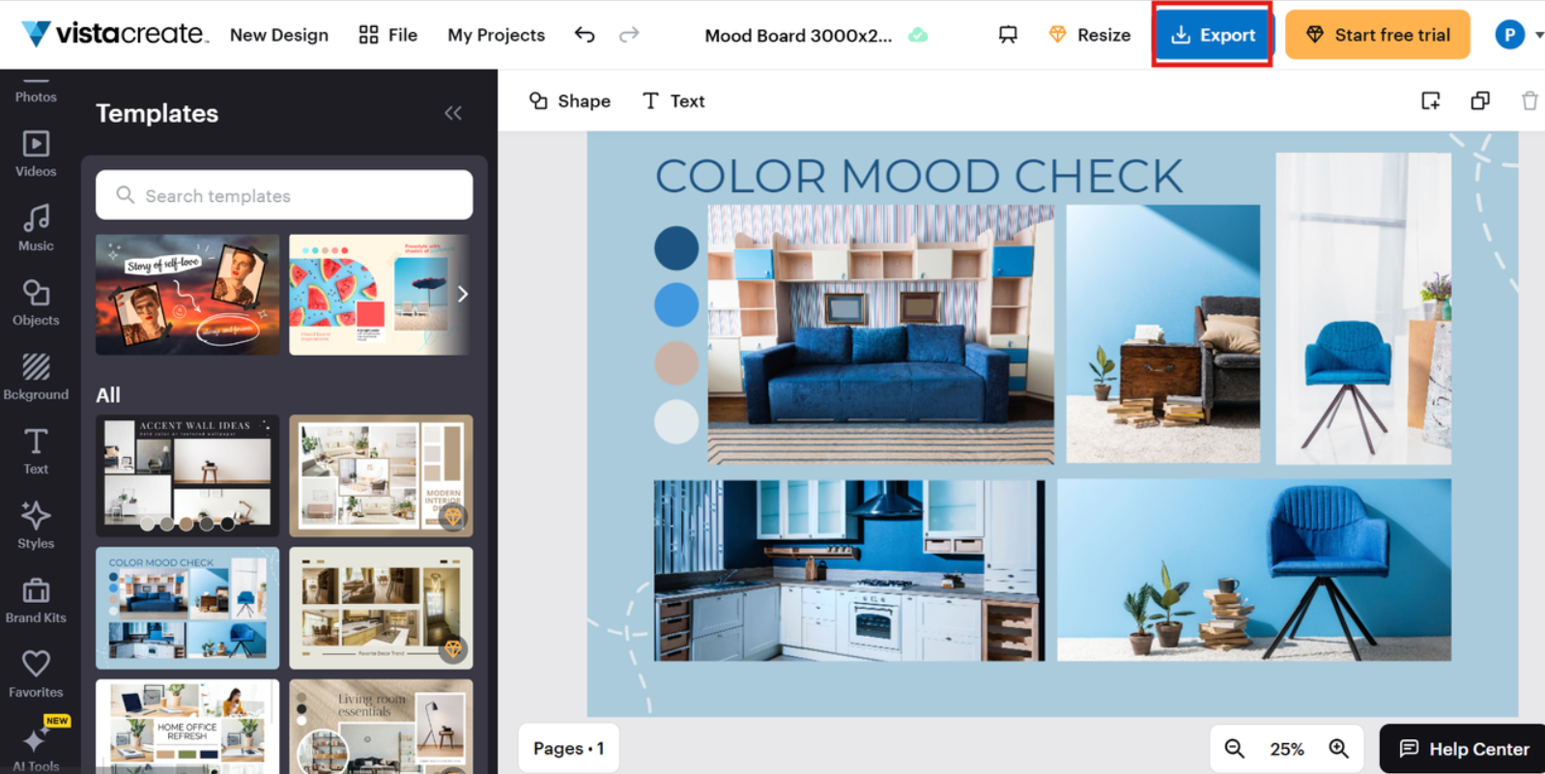Screen dimensions: 1545x774
Task: Open the 25% zoom level menu
Action: [1286, 749]
